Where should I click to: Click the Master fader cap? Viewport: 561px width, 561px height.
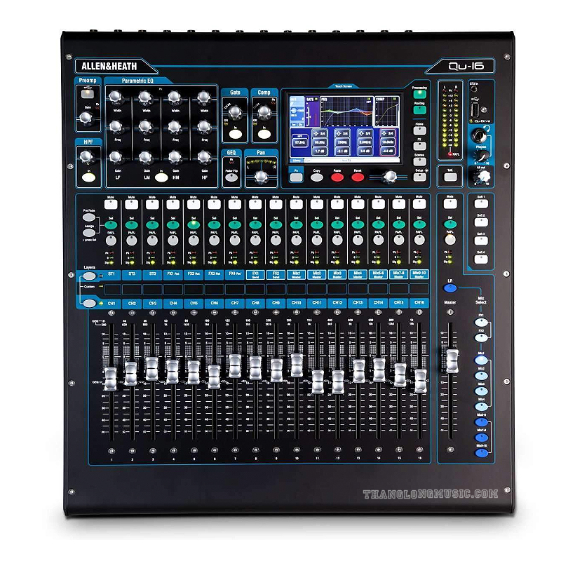pyautogui.click(x=452, y=361)
